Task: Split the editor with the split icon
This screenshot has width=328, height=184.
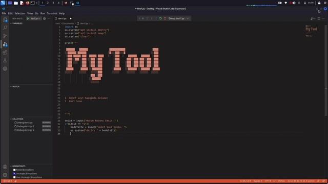Action: coord(319,18)
